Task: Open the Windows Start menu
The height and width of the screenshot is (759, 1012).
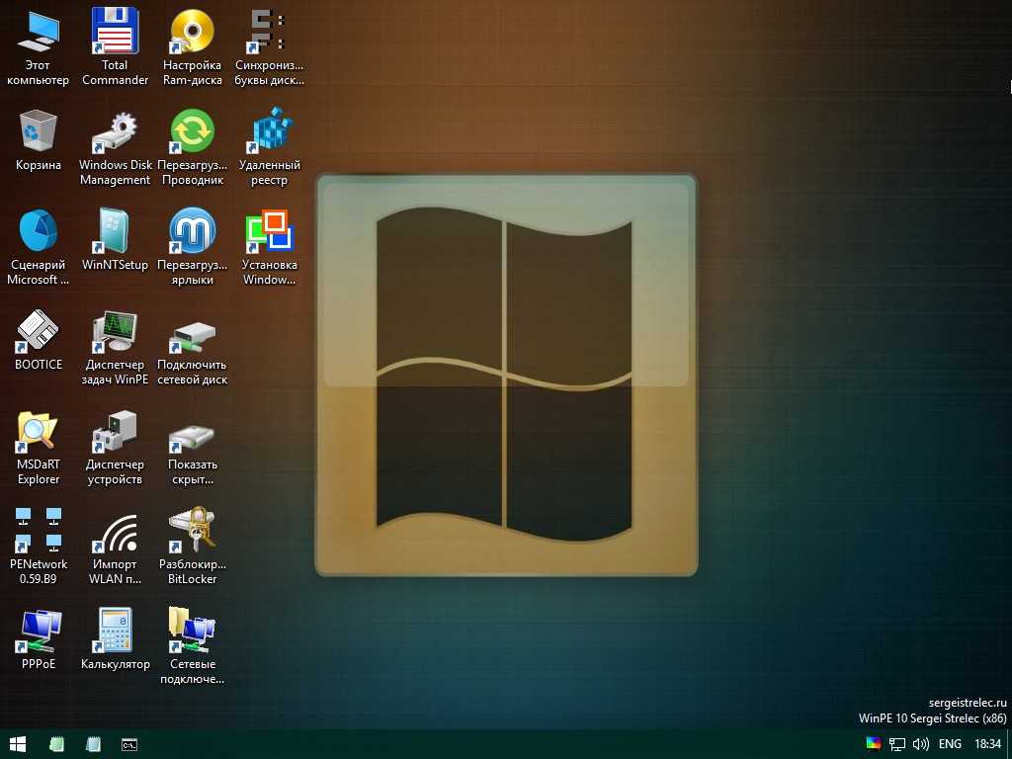Action: (18, 744)
